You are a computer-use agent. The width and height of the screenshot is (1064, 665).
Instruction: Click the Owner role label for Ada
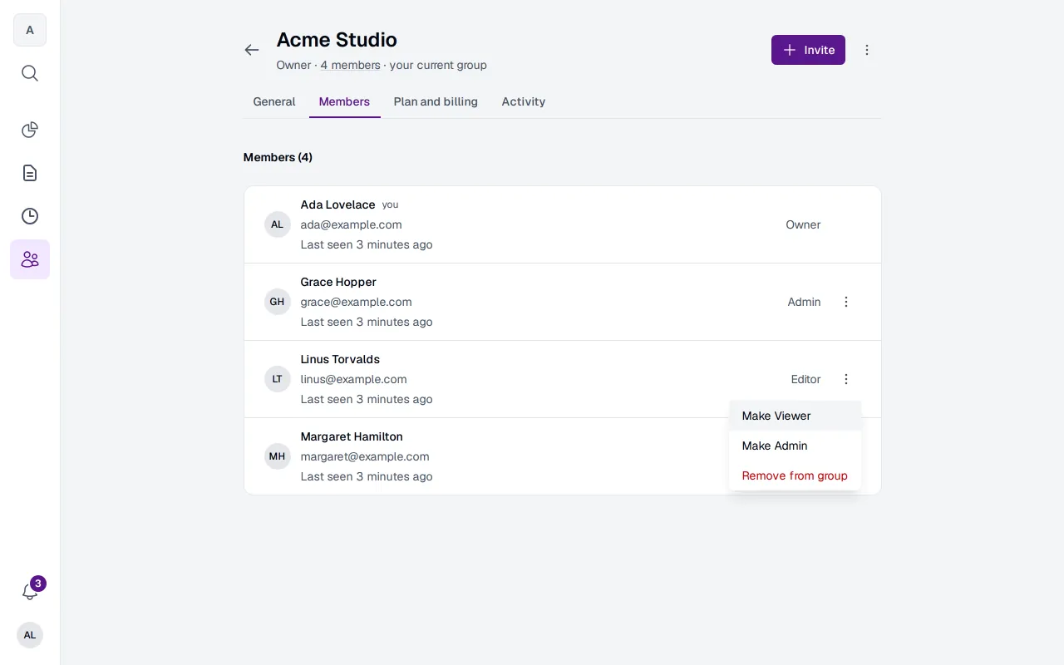[803, 224]
